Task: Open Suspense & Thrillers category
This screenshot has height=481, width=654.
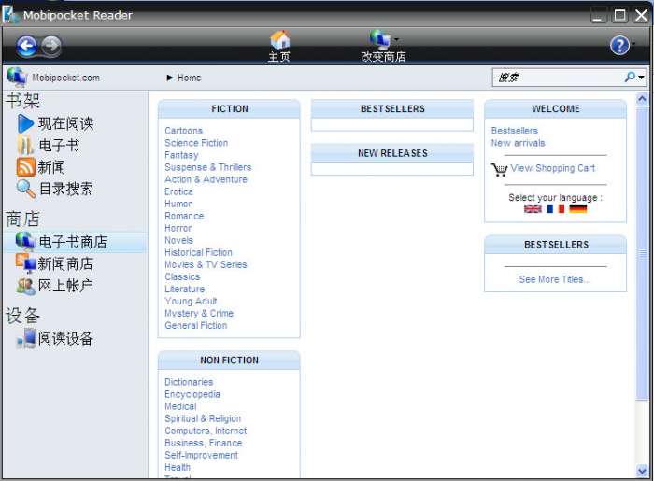Action: [207, 167]
